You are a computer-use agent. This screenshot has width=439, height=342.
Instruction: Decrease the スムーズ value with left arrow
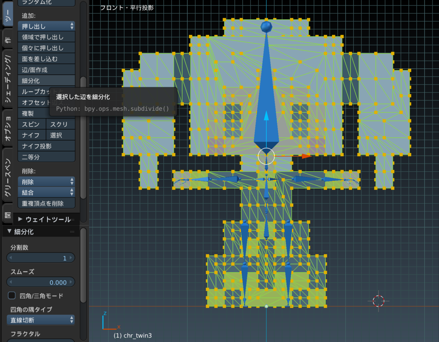coord(11,282)
